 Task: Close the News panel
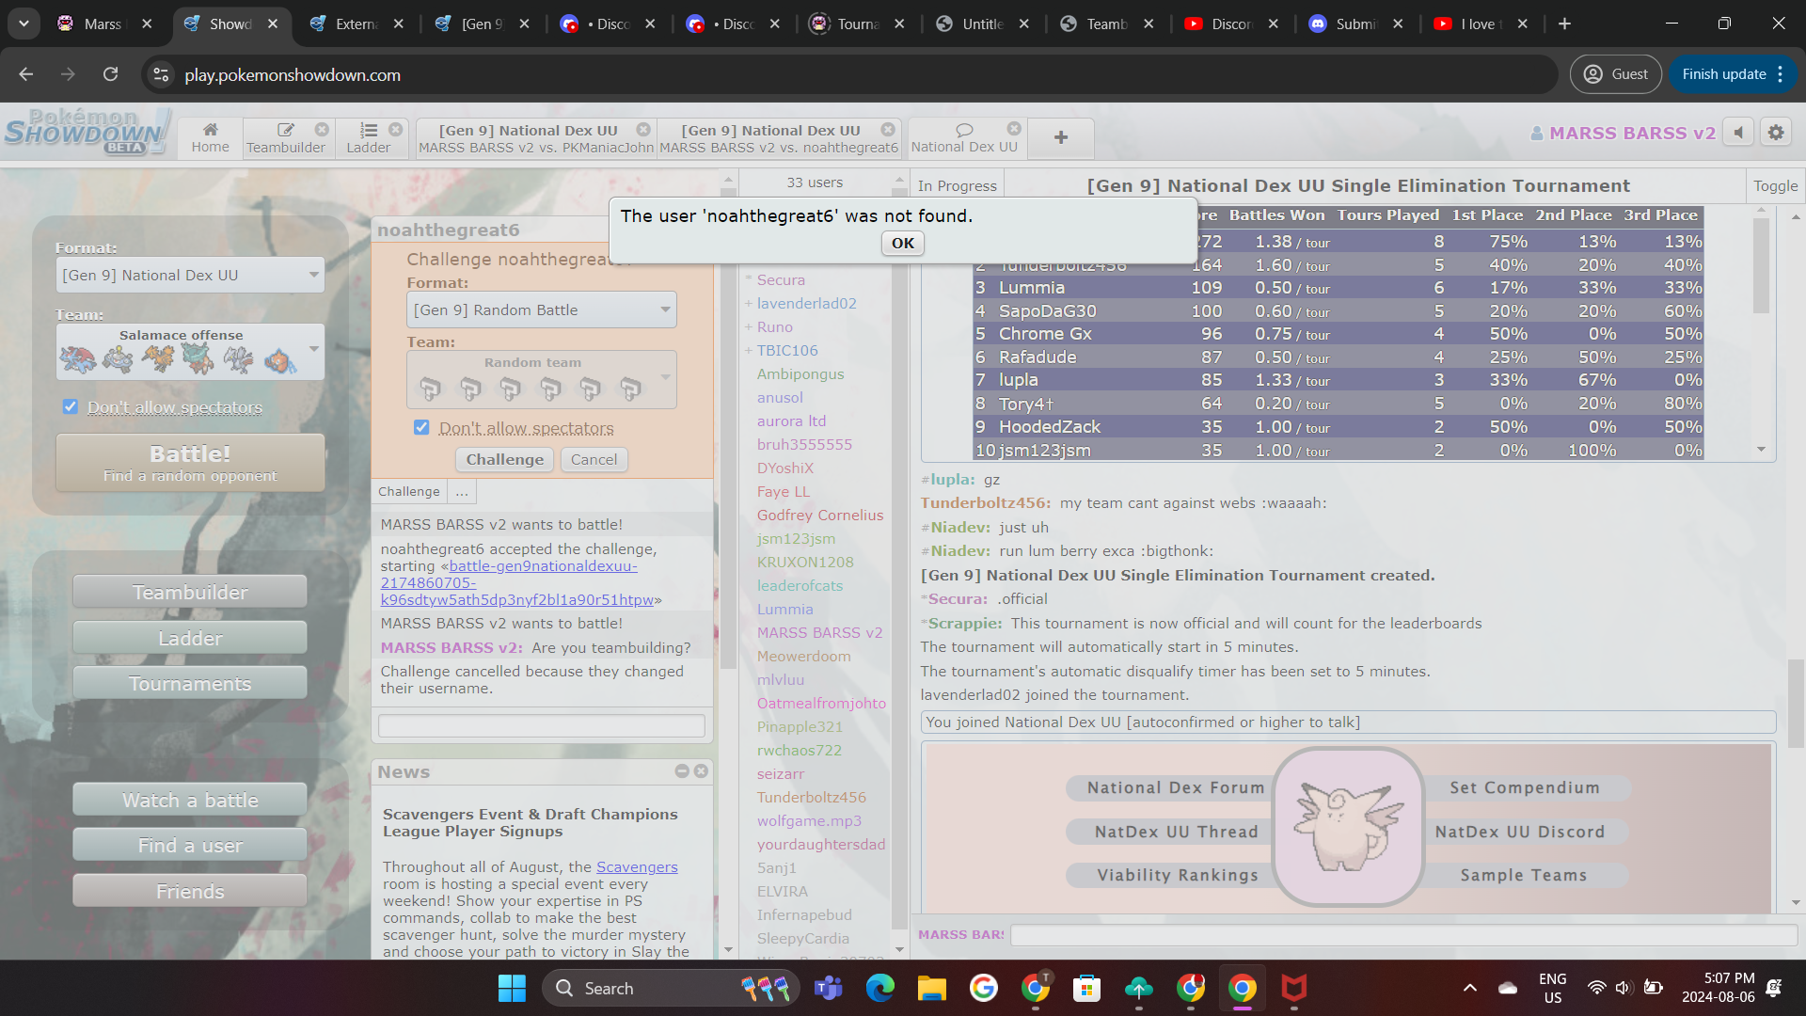click(701, 770)
